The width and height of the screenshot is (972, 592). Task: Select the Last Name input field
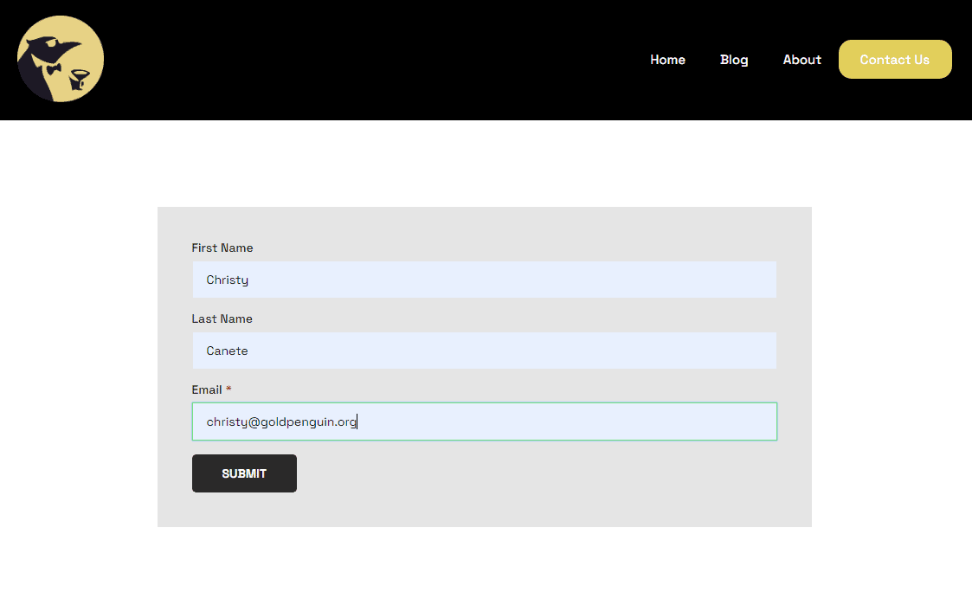point(484,351)
